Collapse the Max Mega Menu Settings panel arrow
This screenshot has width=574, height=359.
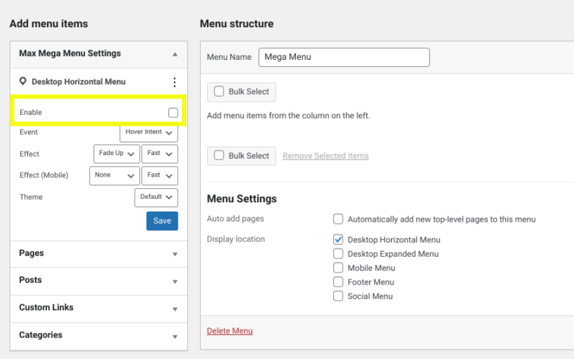click(175, 54)
